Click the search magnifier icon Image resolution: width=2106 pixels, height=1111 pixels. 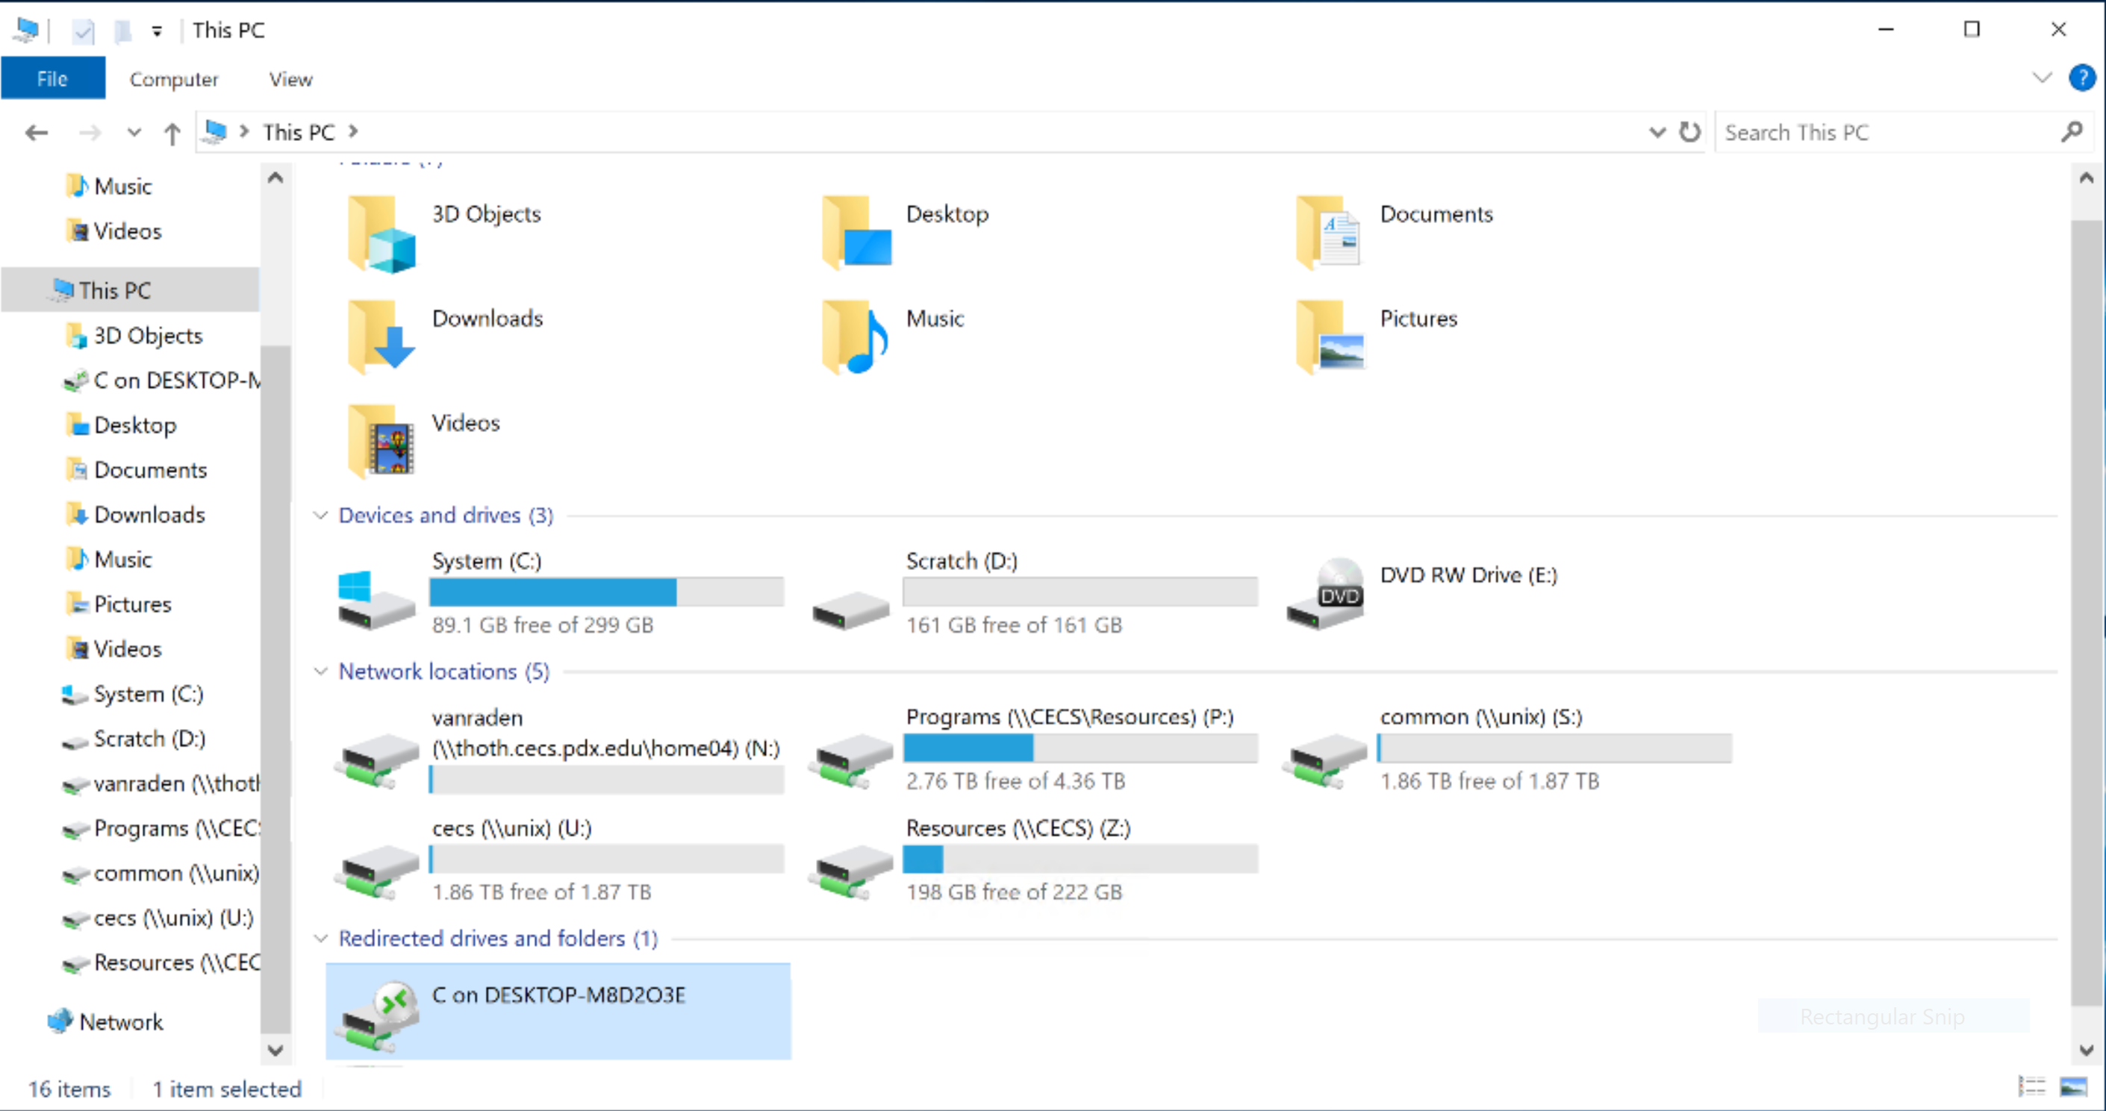2072,131
